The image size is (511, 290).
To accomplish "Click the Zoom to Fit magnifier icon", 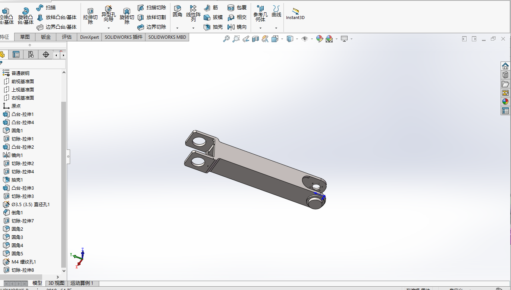I will pyautogui.click(x=226, y=39).
